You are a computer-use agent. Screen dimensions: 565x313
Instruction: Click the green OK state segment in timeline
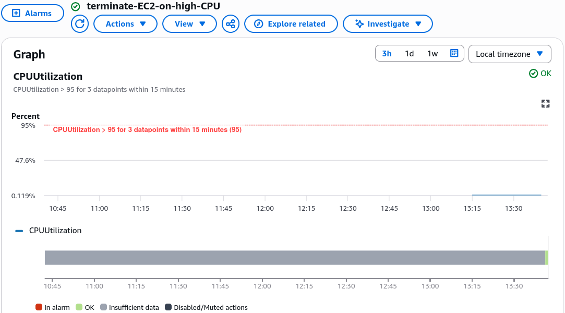[547, 258]
